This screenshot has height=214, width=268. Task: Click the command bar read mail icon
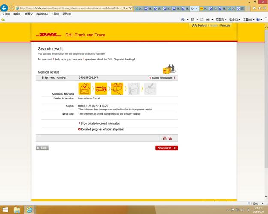[x=202, y=19]
